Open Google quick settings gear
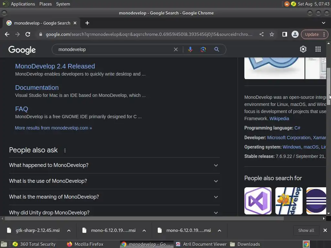The height and width of the screenshot is (248, 331). coord(303,49)
